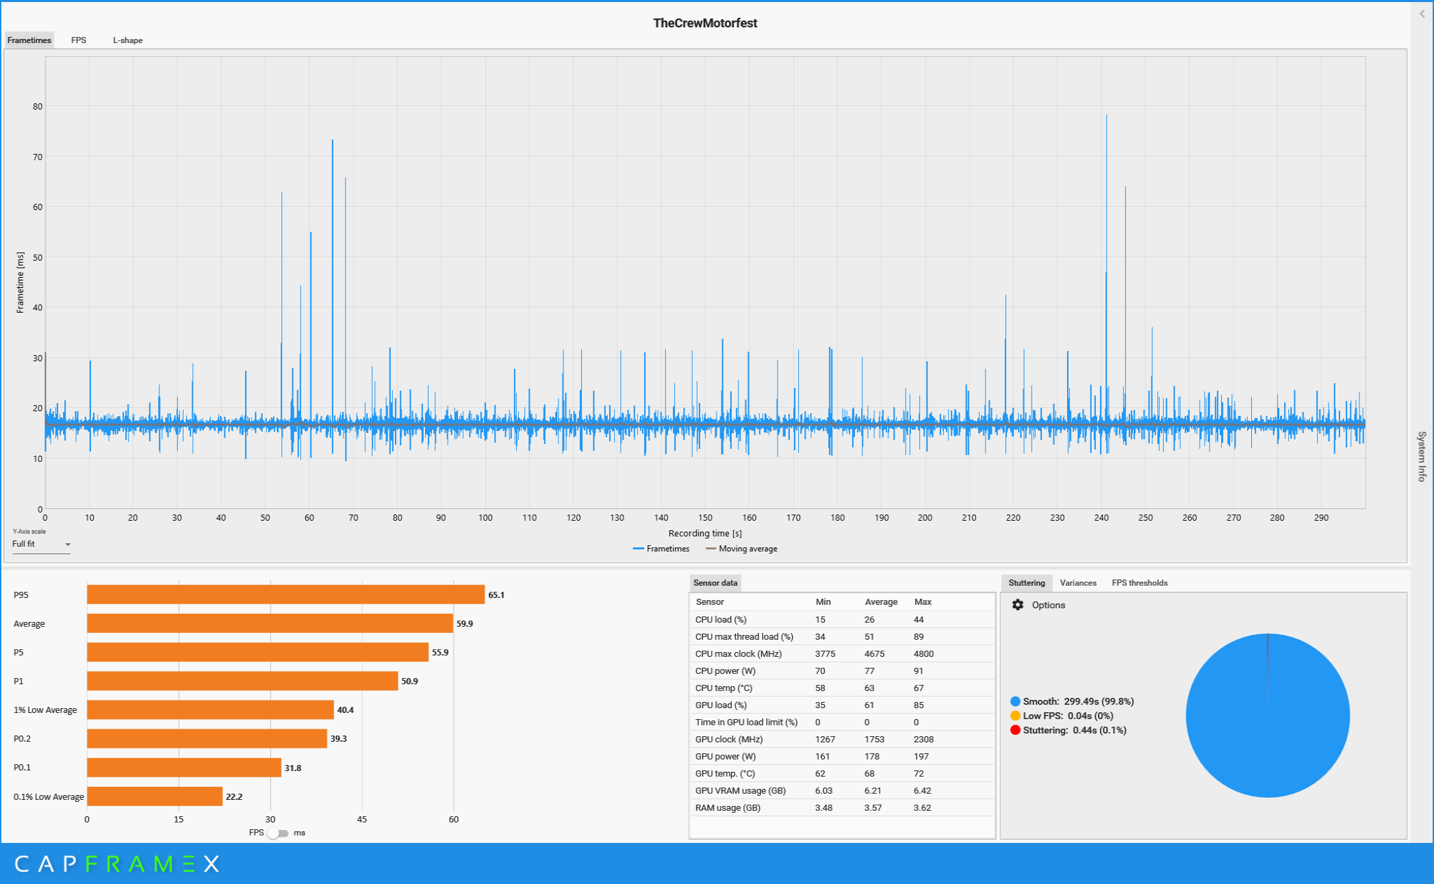Click the yellow Low FPS legend dot

pyautogui.click(x=1015, y=716)
